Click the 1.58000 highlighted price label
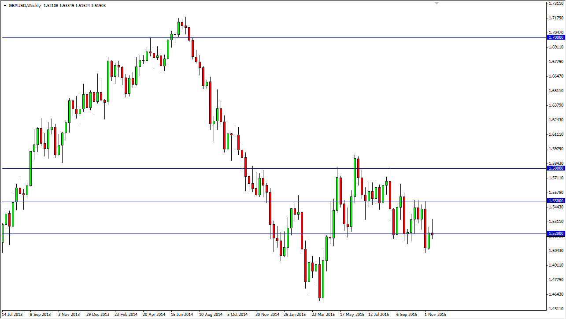Image resolution: width=566 pixels, height=319 pixels. tap(556, 168)
